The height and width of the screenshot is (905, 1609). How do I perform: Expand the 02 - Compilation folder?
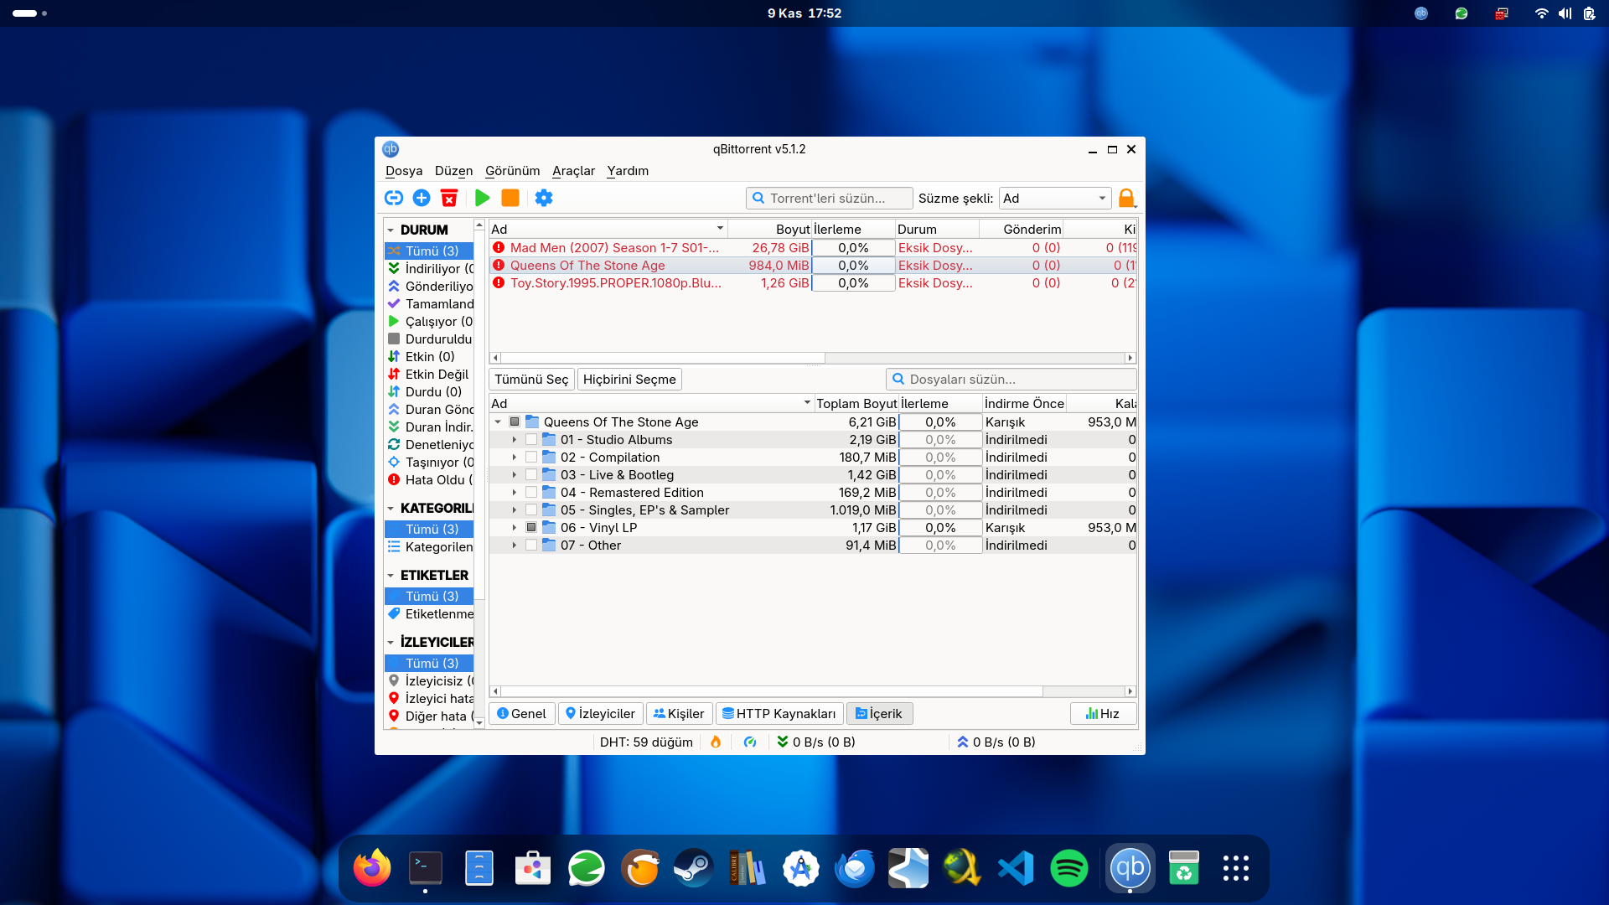[515, 458]
